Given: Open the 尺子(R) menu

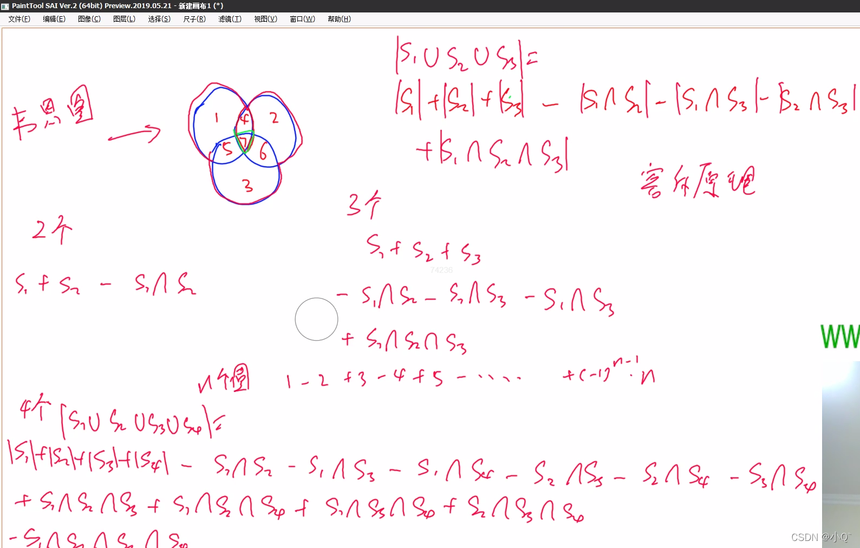Looking at the screenshot, I should coord(194,19).
